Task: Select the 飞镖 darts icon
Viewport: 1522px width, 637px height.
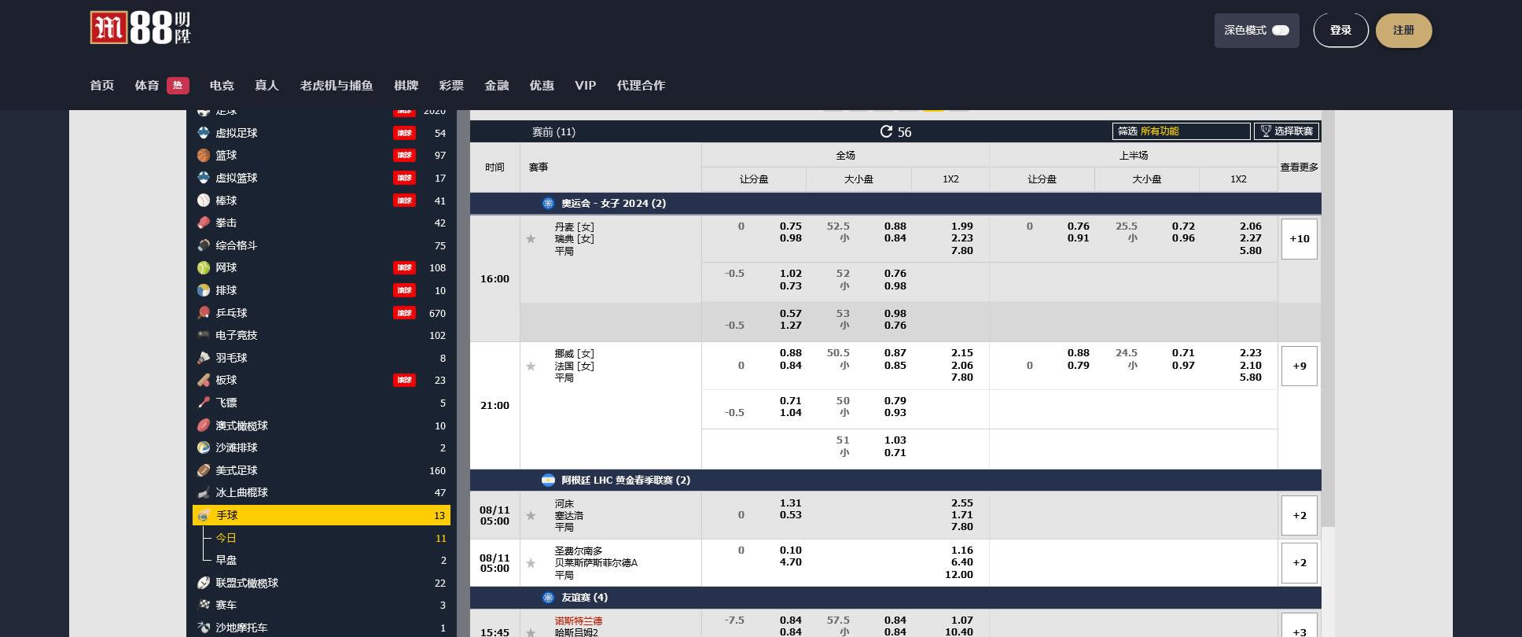Action: (204, 403)
